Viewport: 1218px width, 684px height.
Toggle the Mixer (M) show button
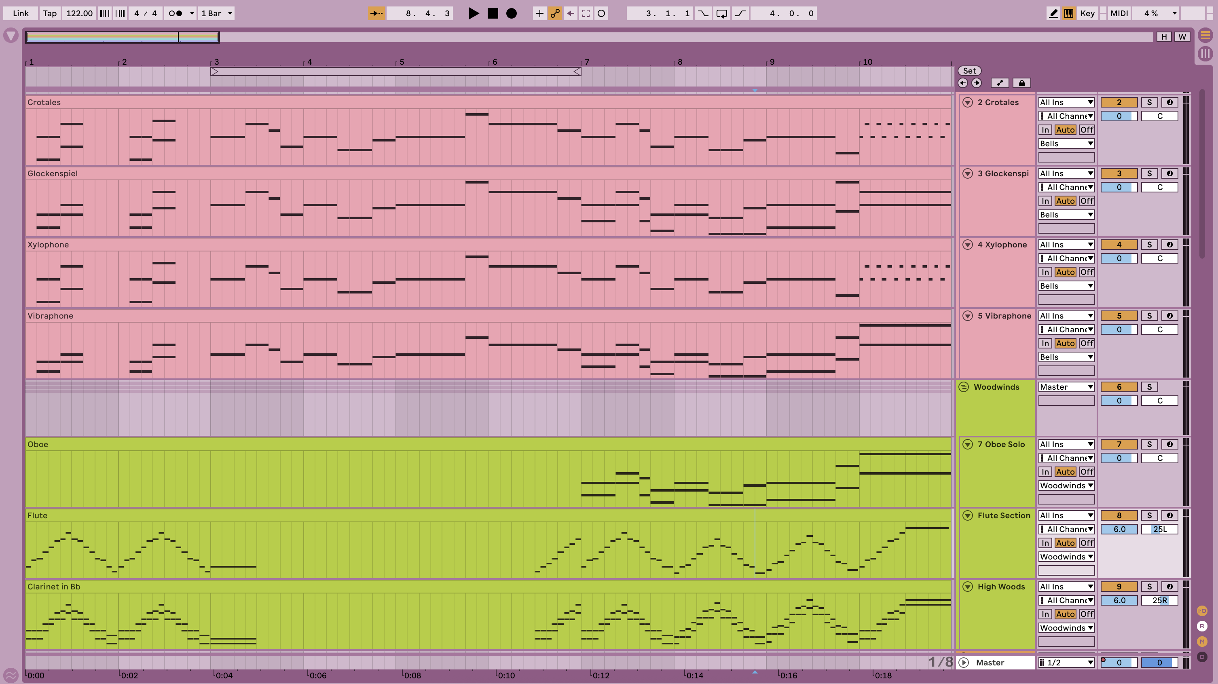tap(1202, 642)
